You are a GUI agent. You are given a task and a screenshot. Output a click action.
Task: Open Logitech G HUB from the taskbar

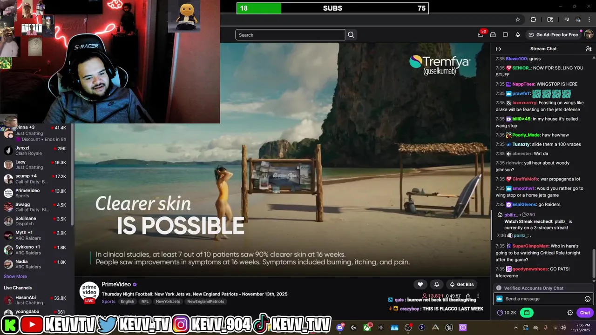353,328
